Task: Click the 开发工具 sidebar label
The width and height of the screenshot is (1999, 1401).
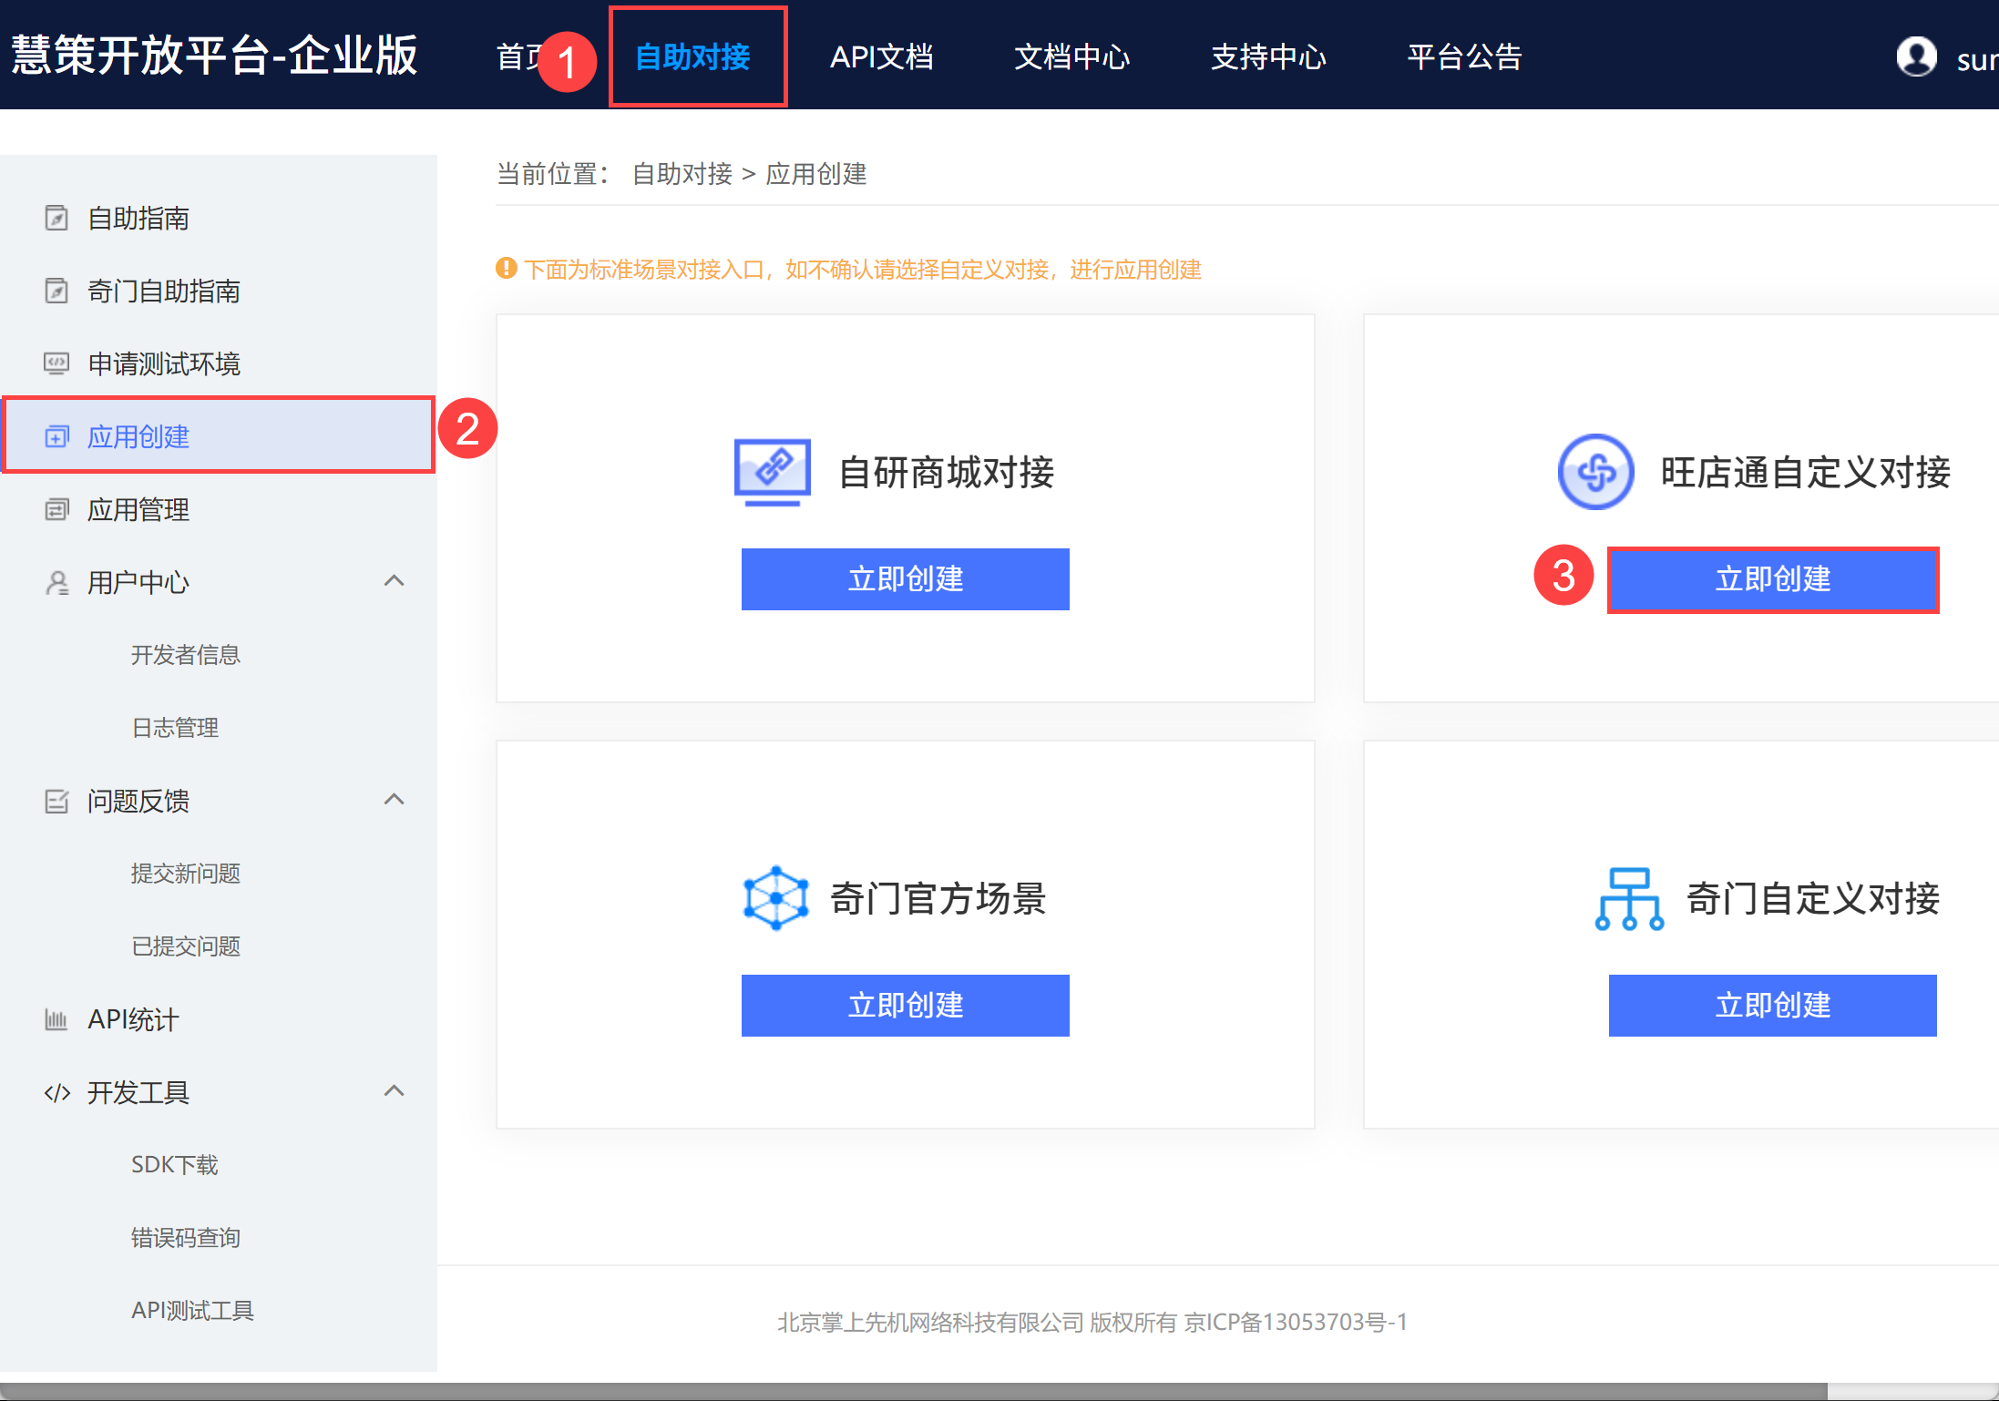Action: click(138, 1092)
